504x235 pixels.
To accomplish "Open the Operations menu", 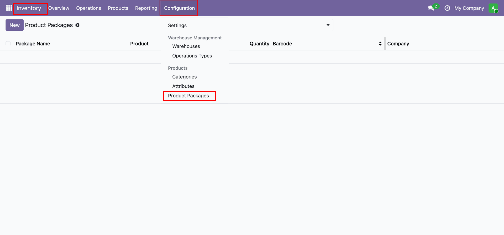I will 88,8.
